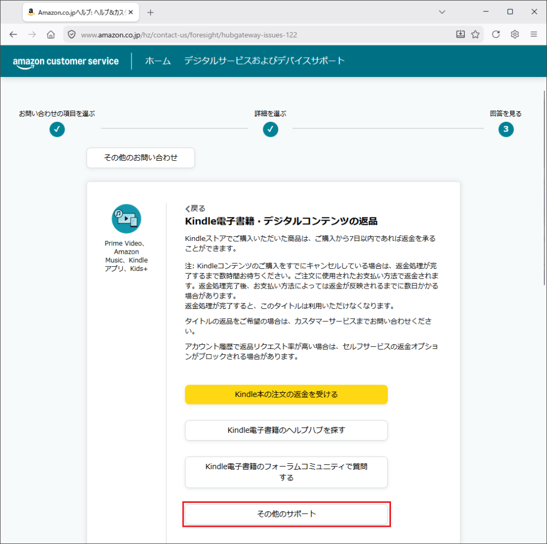Viewport: 547px width, 544px height.
Task: Click Kindle電子書籍のフォーラムコミュニティで質問する button
Action: click(286, 472)
